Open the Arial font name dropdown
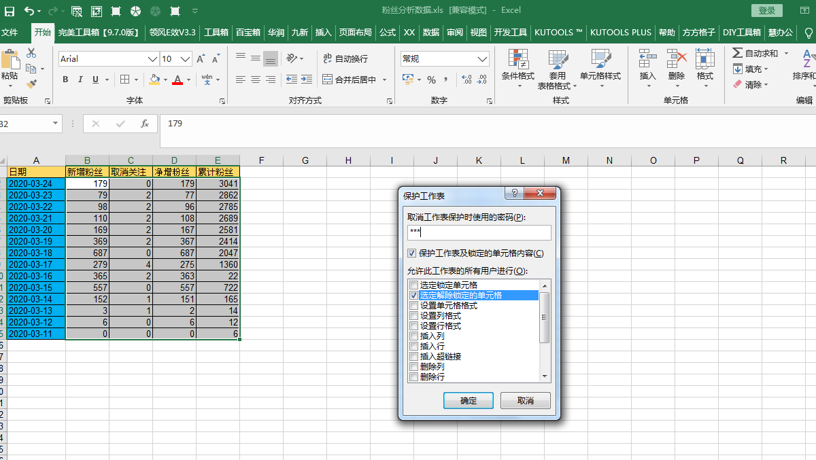This screenshot has width=816, height=460. 153,59
